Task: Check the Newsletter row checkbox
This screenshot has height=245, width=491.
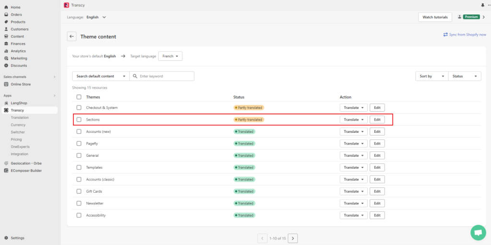Action: pos(79,203)
